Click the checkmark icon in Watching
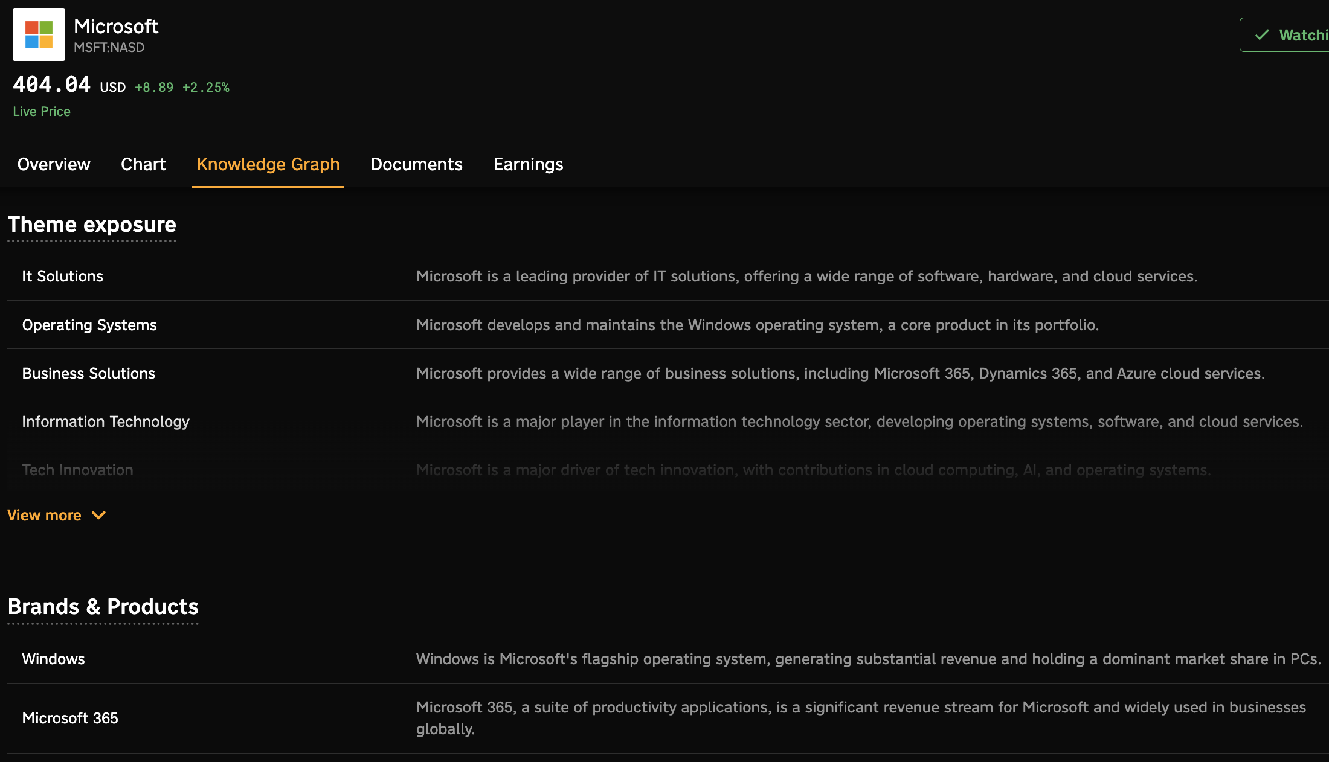The image size is (1329, 762). coord(1262,35)
